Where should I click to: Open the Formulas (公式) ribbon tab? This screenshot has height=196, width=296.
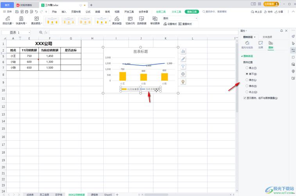(88, 12)
